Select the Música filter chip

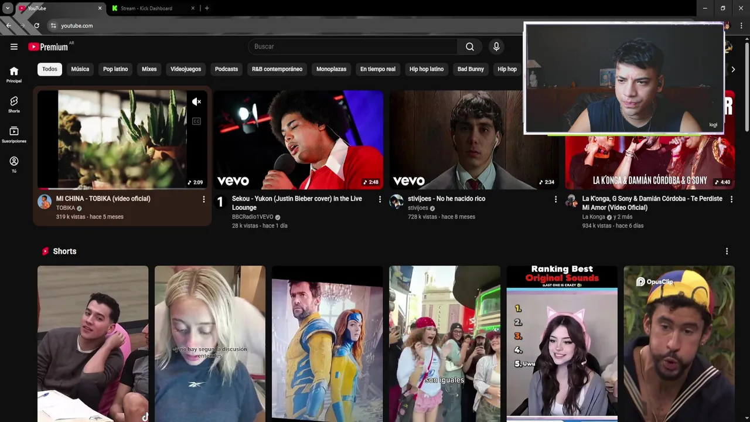(80, 69)
